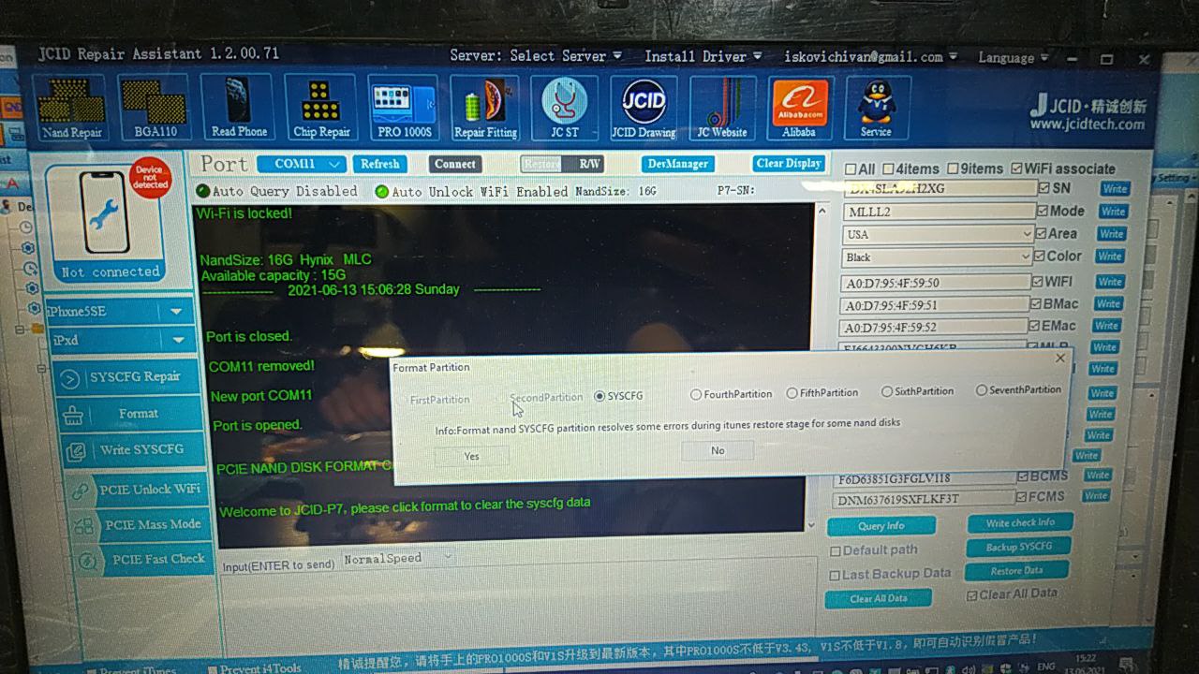Uncheck the BMac checkbox

[1035, 304]
